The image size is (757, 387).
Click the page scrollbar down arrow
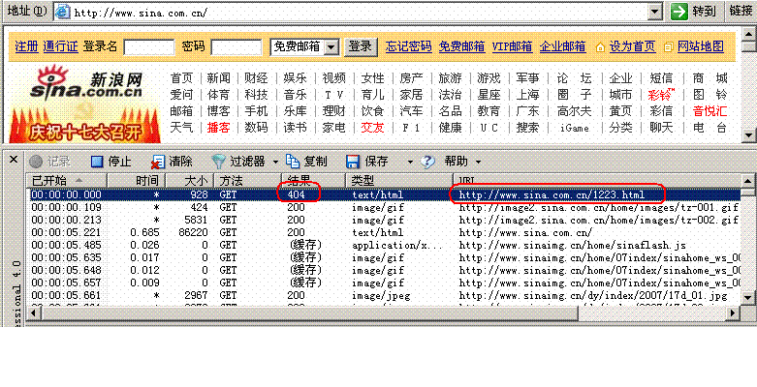[x=748, y=134]
